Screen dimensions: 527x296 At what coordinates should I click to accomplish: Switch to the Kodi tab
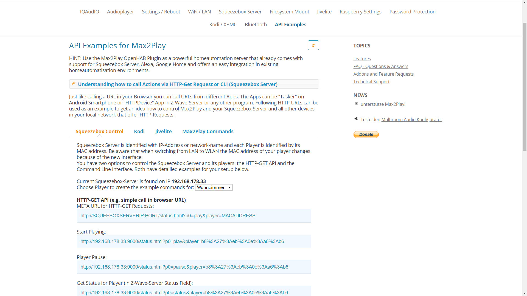point(139,131)
